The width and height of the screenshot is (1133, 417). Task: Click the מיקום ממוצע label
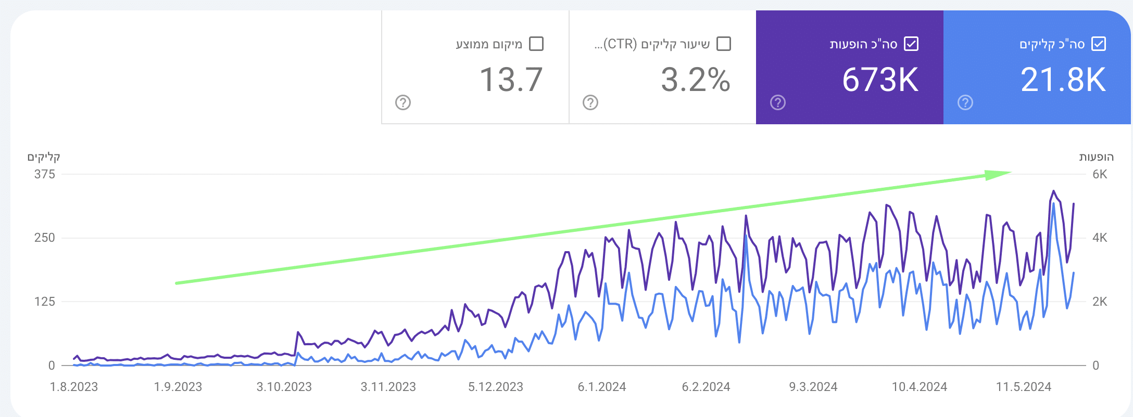coord(489,44)
